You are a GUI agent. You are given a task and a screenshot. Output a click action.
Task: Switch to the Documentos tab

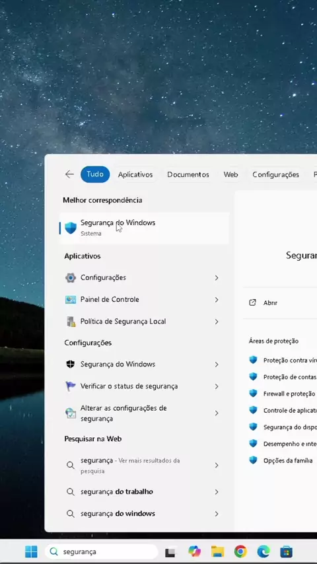click(x=188, y=174)
